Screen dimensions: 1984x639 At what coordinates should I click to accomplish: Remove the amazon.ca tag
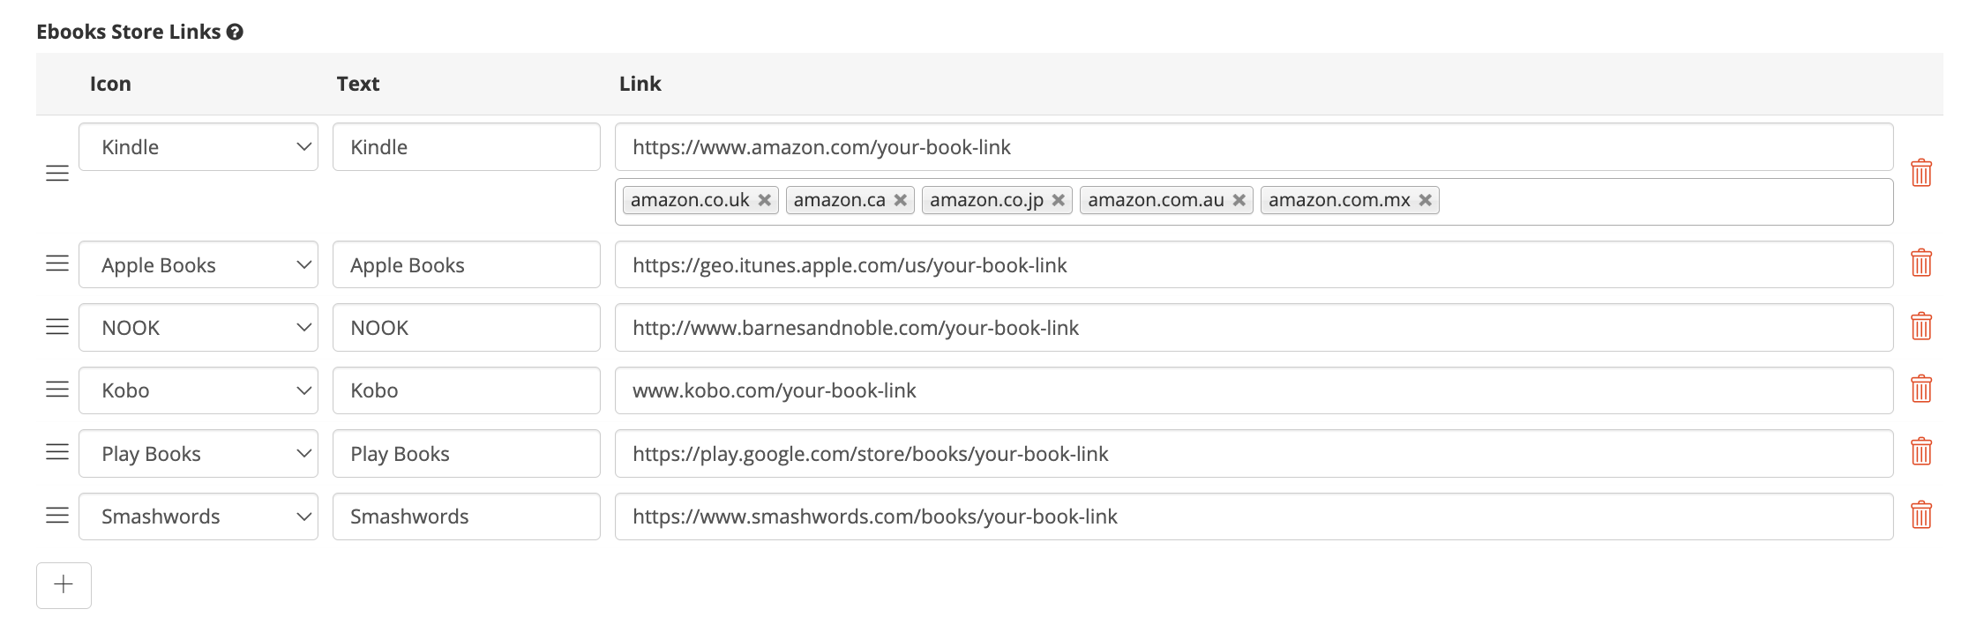point(900,200)
